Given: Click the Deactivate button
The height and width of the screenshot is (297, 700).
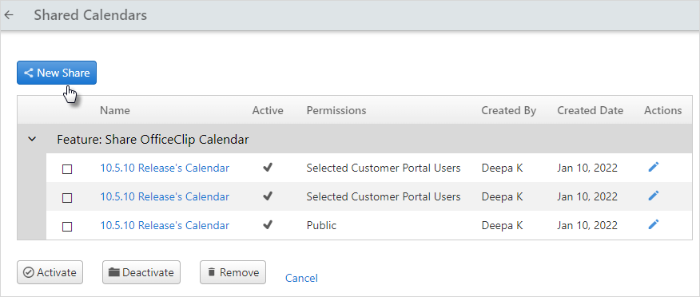Looking at the screenshot, I should (x=141, y=272).
